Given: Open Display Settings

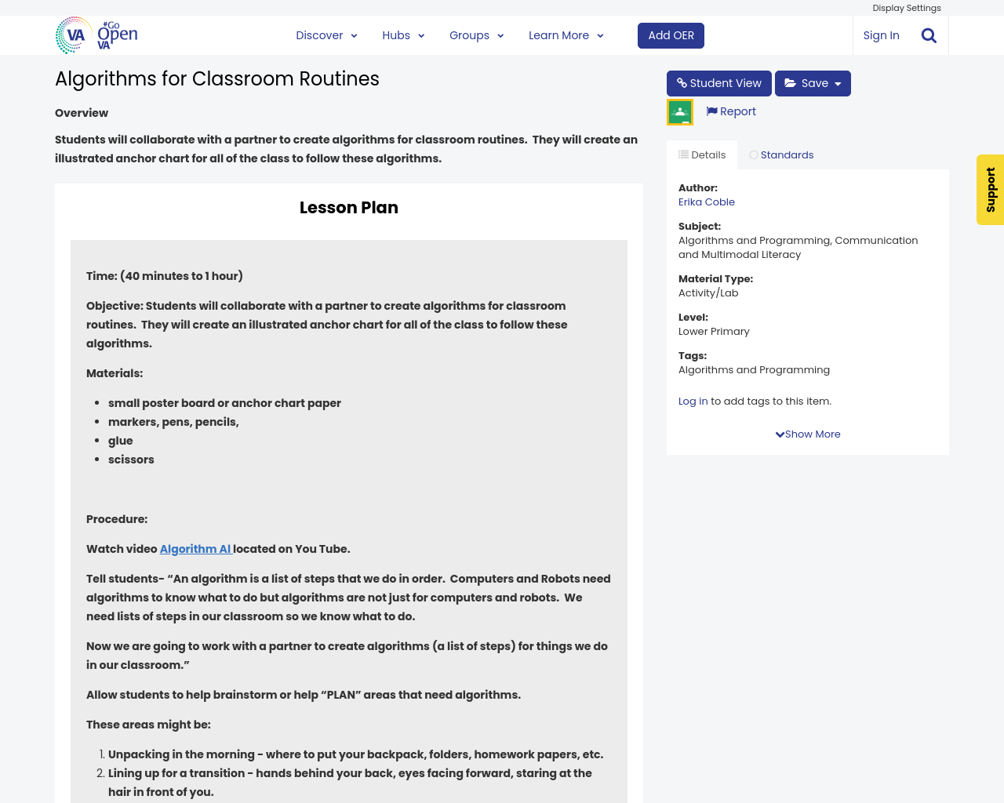Looking at the screenshot, I should pyautogui.click(x=906, y=8).
